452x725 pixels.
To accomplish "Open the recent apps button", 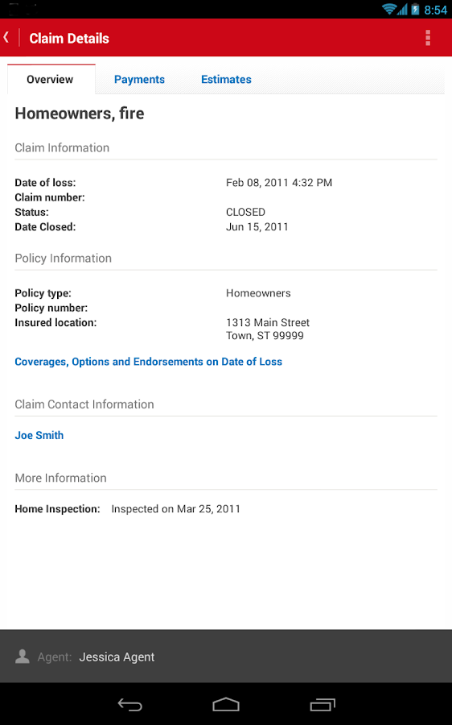I will pos(323,704).
